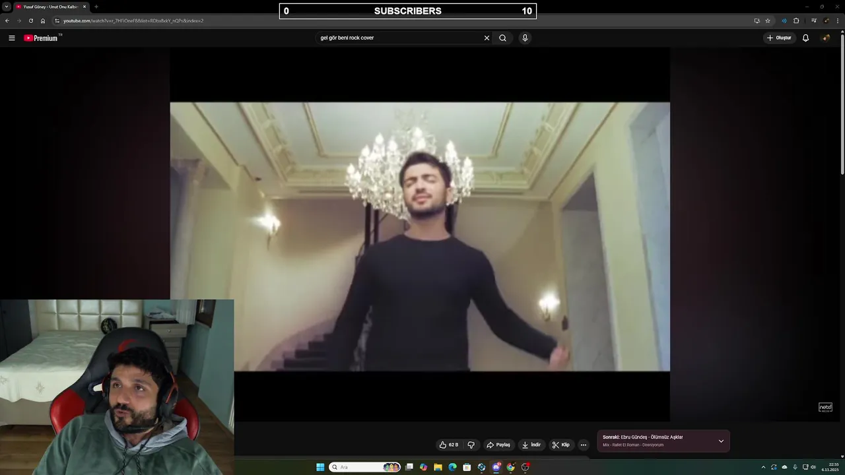The image size is (845, 475).
Task: Open browser extensions puzzle icon
Action: (x=796, y=20)
